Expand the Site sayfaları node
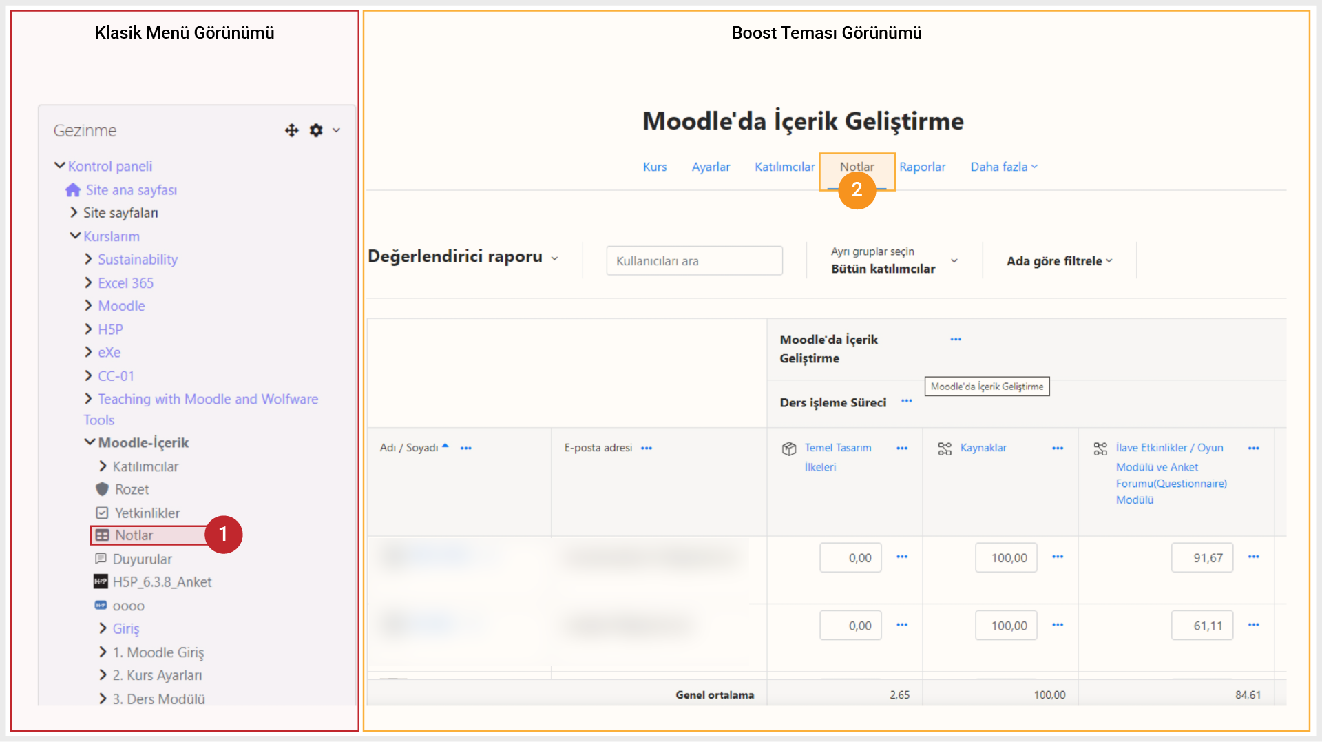 [74, 212]
